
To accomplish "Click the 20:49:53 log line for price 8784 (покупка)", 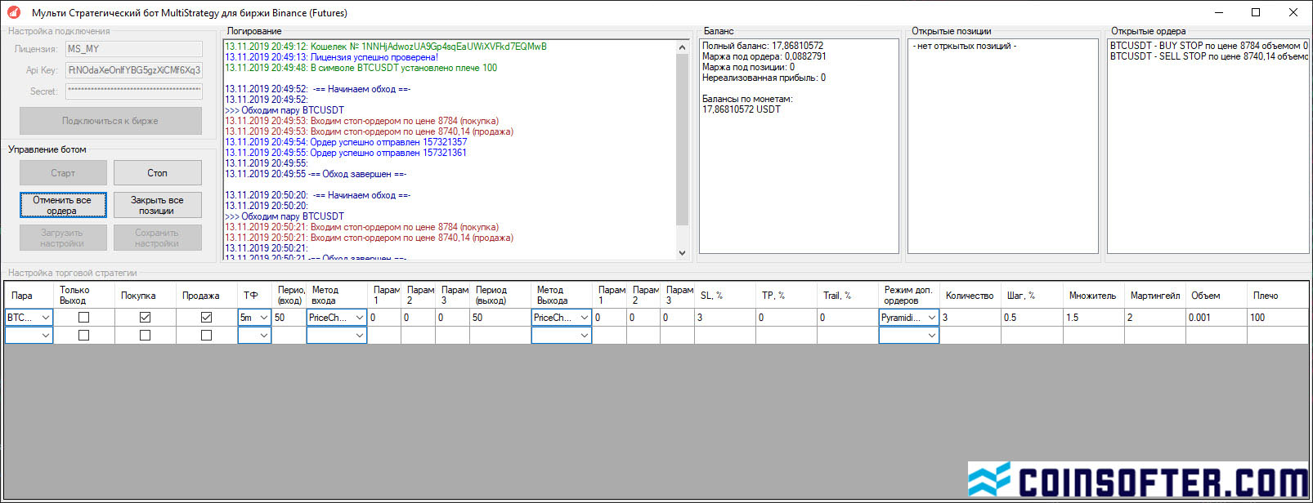I will (x=361, y=121).
